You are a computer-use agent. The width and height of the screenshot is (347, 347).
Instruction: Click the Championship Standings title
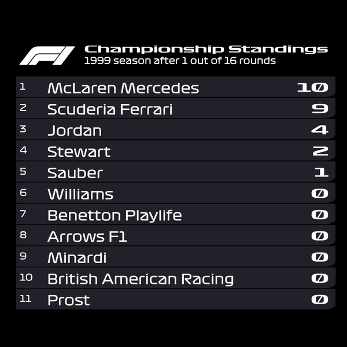(206, 49)
